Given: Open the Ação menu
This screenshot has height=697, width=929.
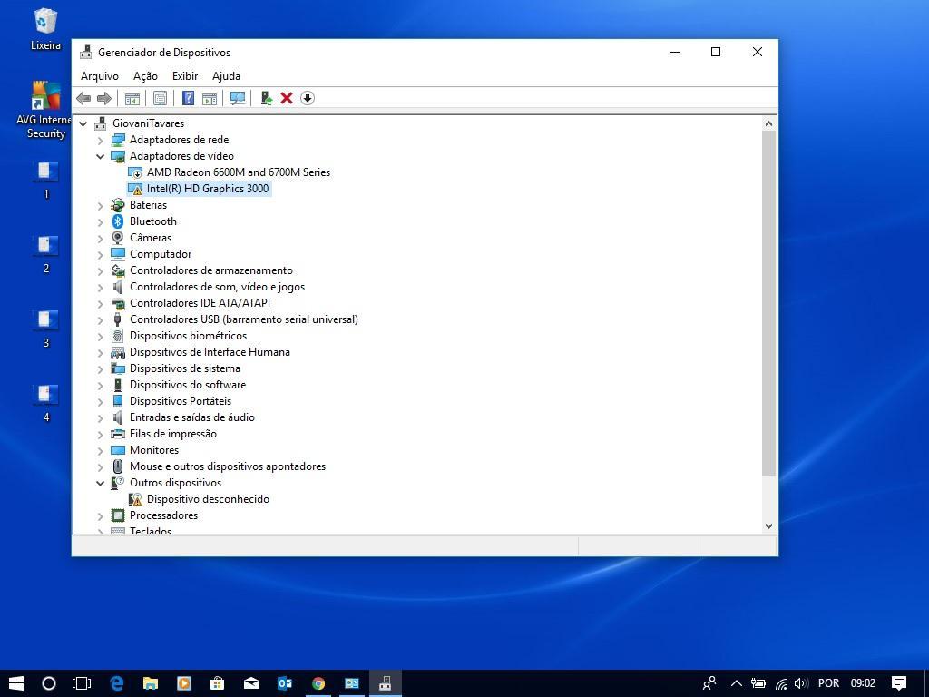Looking at the screenshot, I should pyautogui.click(x=145, y=76).
